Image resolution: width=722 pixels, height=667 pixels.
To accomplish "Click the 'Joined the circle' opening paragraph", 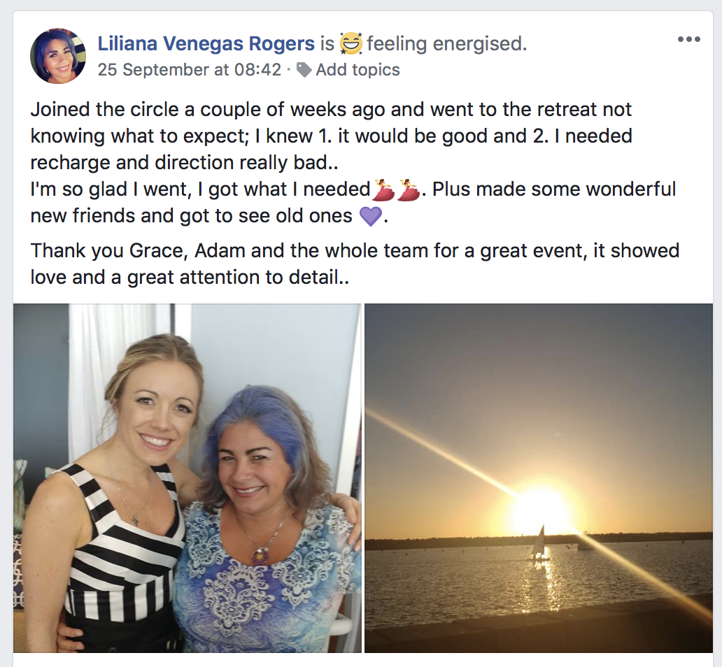I will click(332, 136).
